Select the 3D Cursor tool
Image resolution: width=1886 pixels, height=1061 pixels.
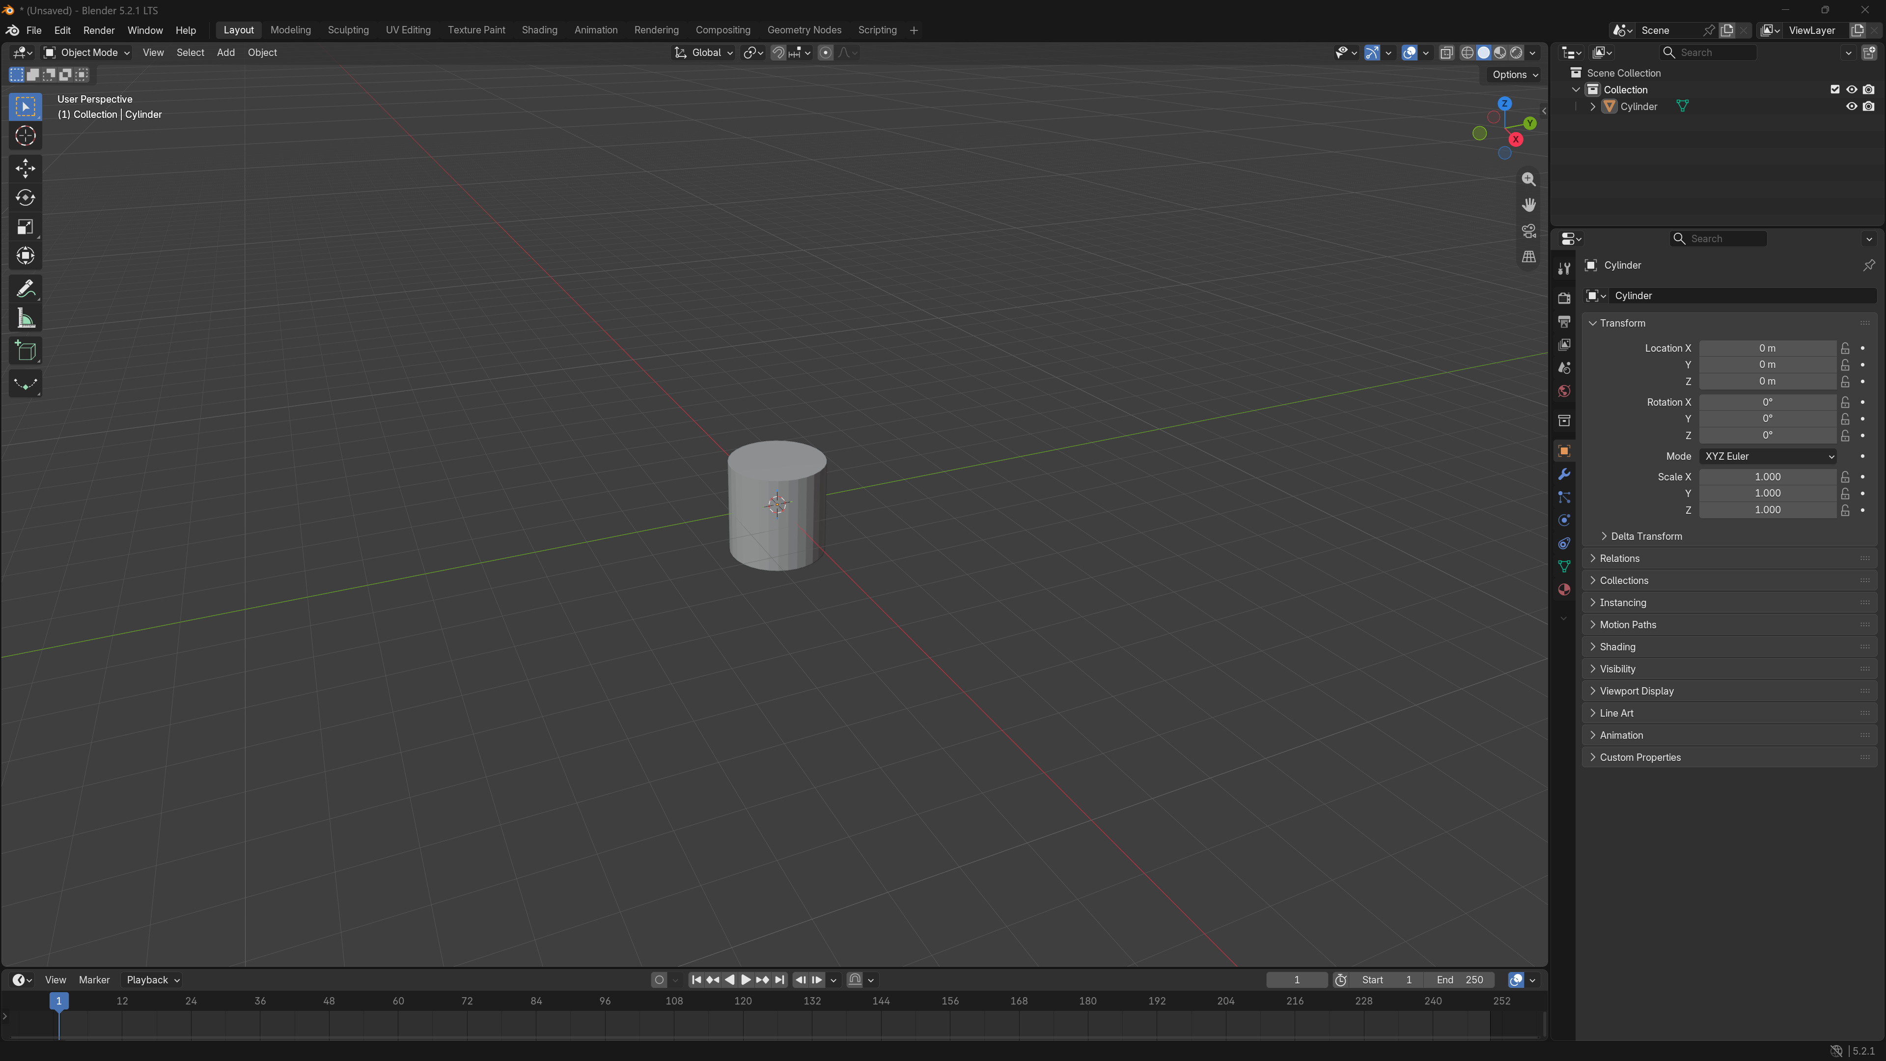[x=26, y=136]
